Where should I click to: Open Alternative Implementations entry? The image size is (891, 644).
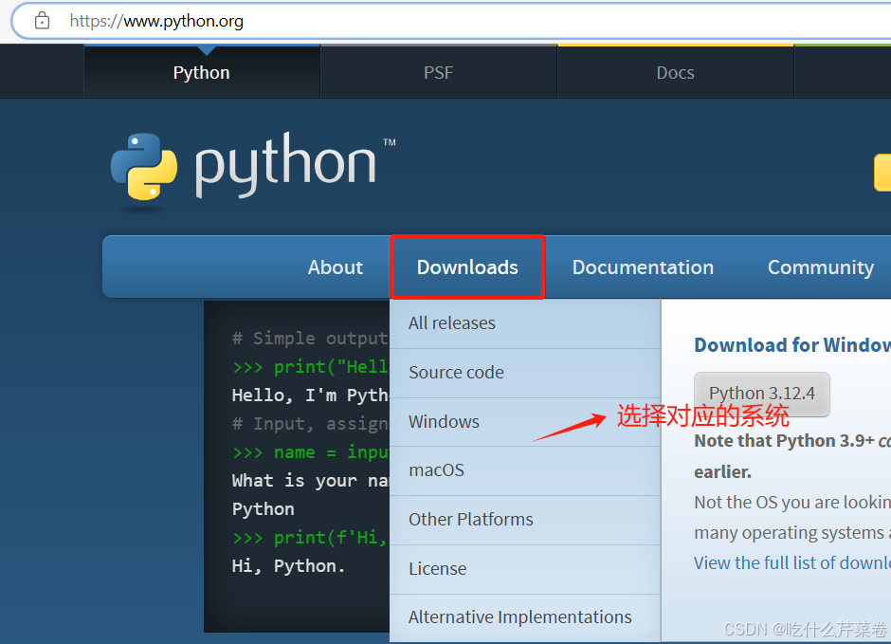pyautogui.click(x=525, y=617)
